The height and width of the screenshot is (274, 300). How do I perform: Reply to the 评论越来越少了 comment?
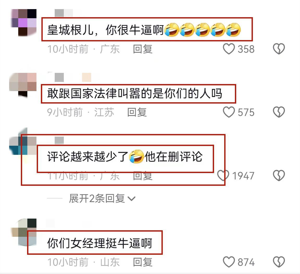coord(143,176)
